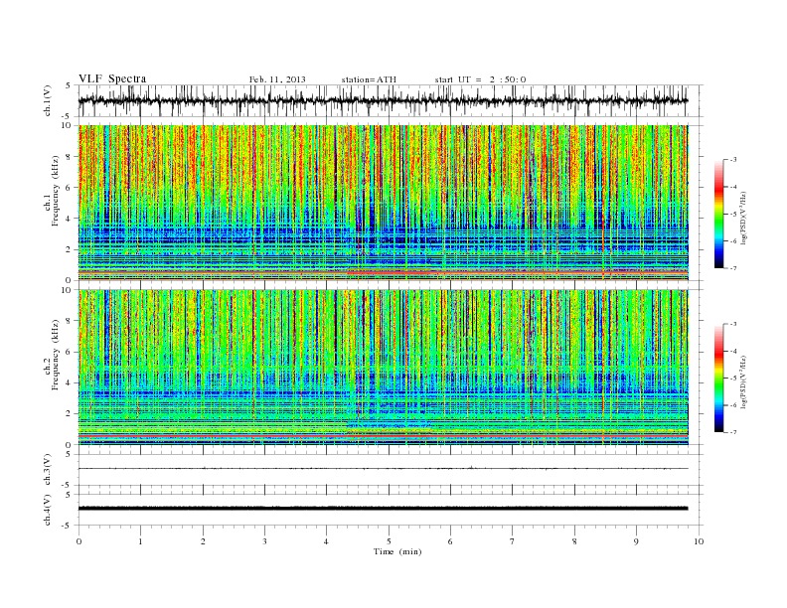Click the "station=ATH" header label
The height and width of the screenshot is (608, 787).
coord(369,79)
